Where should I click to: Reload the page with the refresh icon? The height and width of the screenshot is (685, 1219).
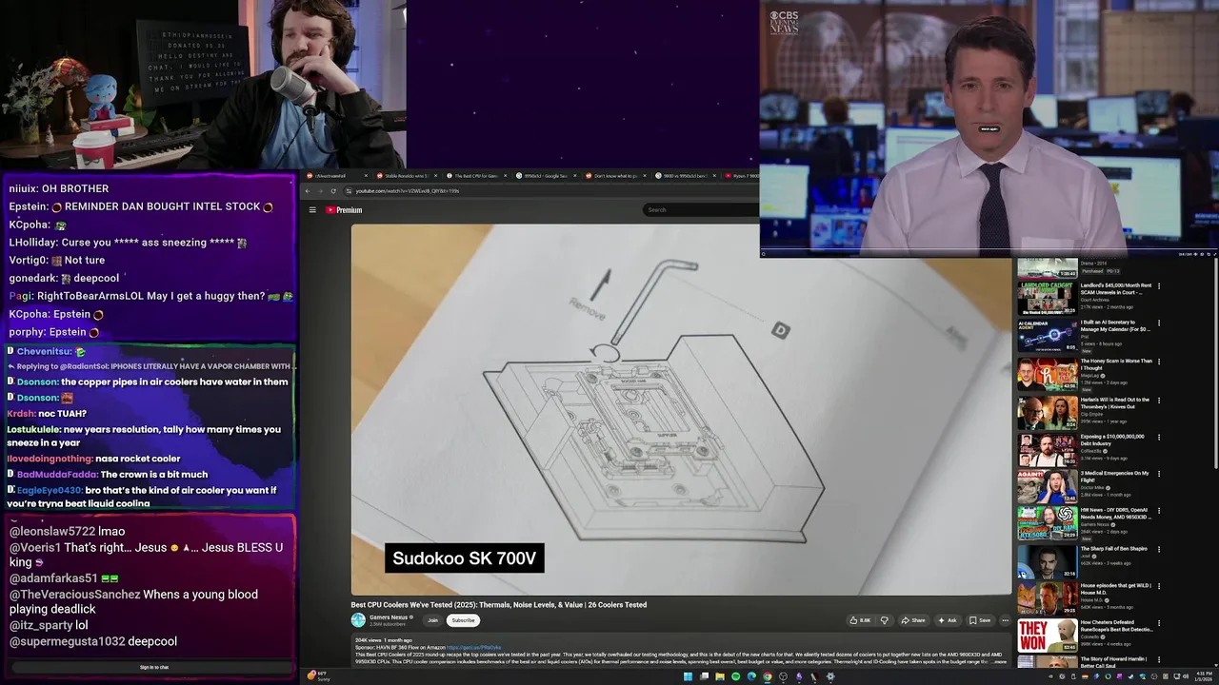pyautogui.click(x=332, y=191)
